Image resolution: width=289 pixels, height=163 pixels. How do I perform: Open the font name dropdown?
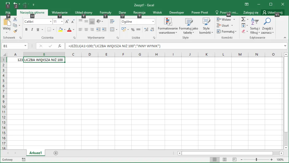[x=50, y=21]
